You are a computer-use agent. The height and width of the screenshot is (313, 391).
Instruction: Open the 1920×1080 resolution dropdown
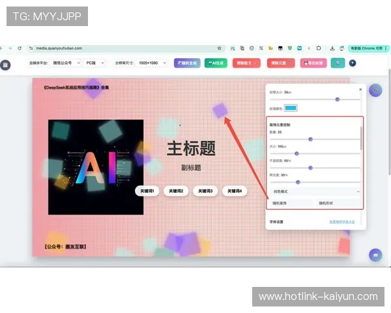(152, 63)
